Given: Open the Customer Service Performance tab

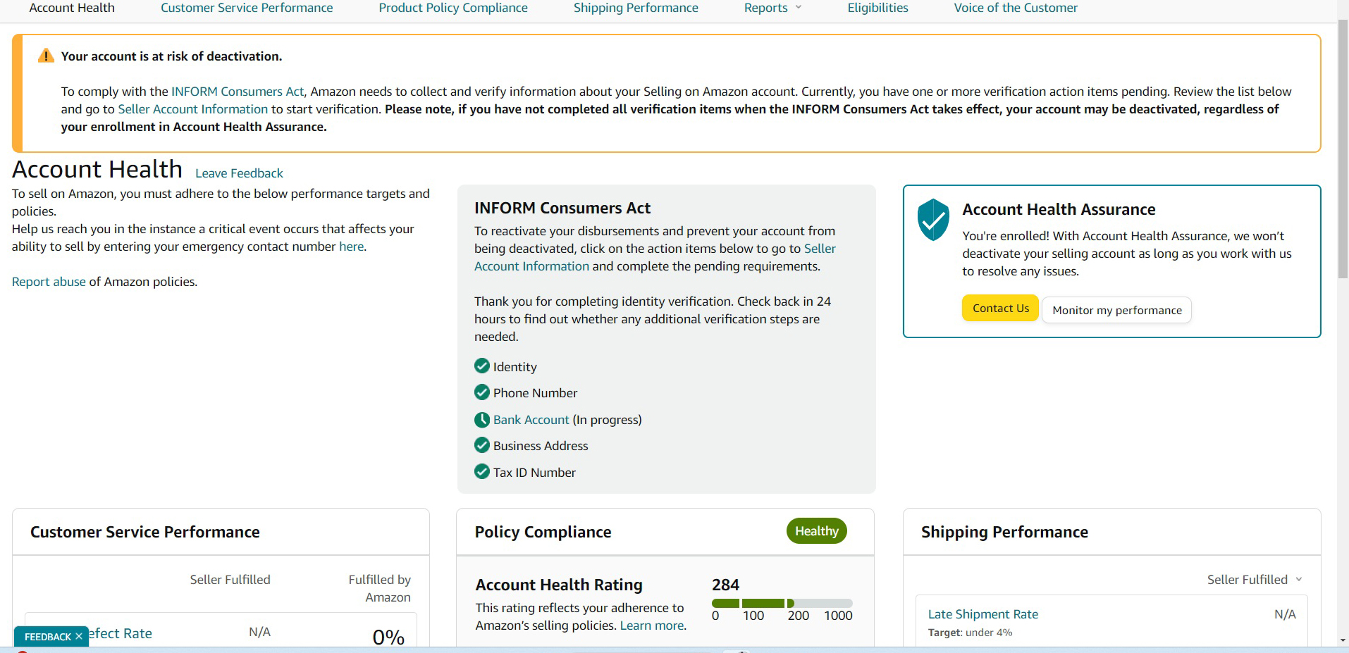Looking at the screenshot, I should 247,8.
